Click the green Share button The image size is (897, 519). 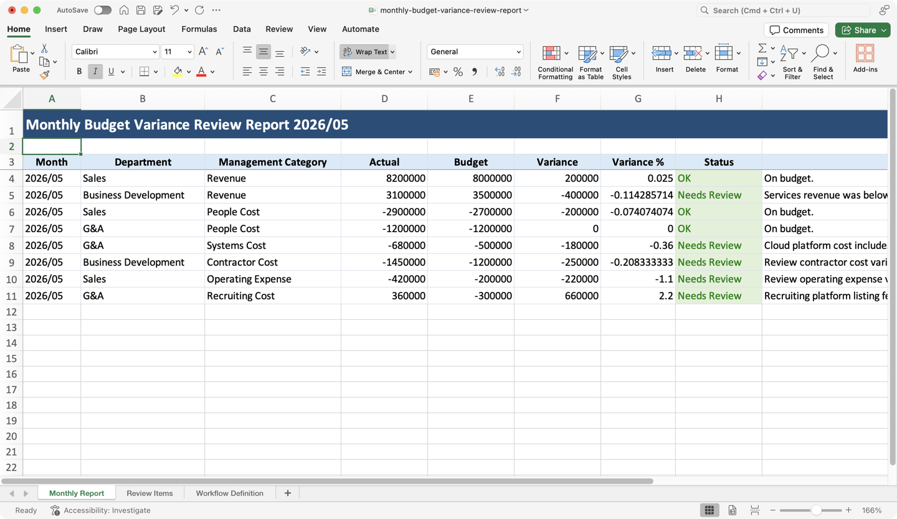tap(863, 30)
